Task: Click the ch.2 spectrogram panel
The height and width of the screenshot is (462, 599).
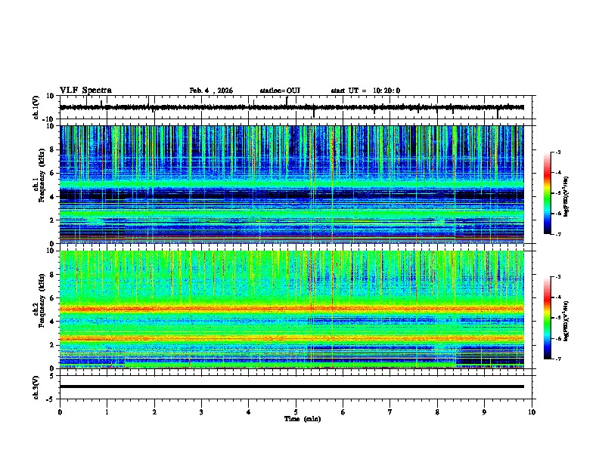Action: coord(292,310)
